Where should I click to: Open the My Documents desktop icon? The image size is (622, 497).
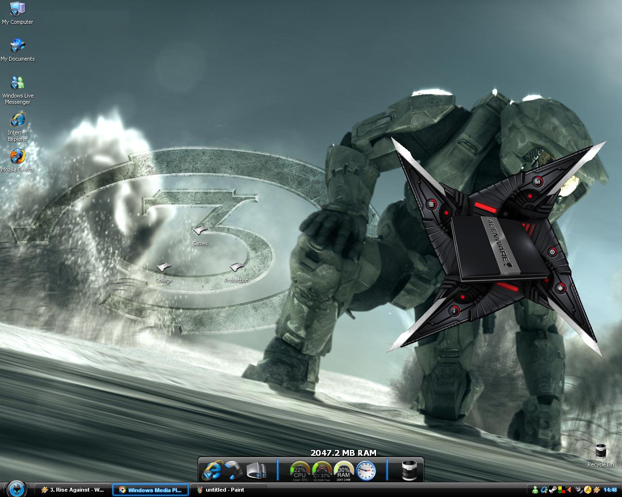point(17,50)
